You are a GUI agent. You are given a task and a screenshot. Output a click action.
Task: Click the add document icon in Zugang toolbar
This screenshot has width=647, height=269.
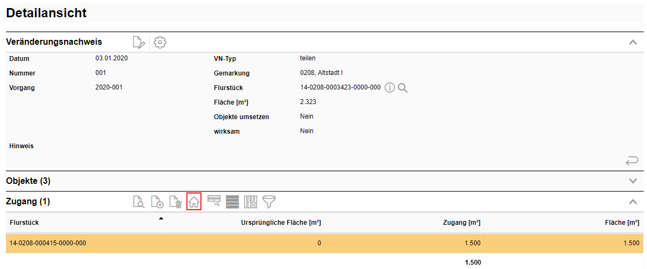[157, 202]
